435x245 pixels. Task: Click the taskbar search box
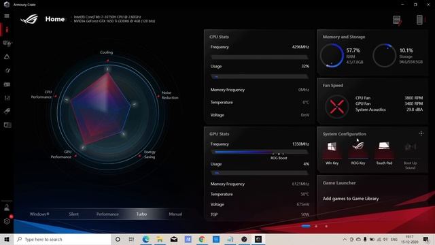pyautogui.click(x=62, y=239)
